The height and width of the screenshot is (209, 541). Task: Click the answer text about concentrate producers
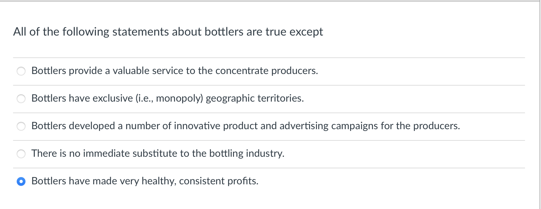click(x=175, y=71)
